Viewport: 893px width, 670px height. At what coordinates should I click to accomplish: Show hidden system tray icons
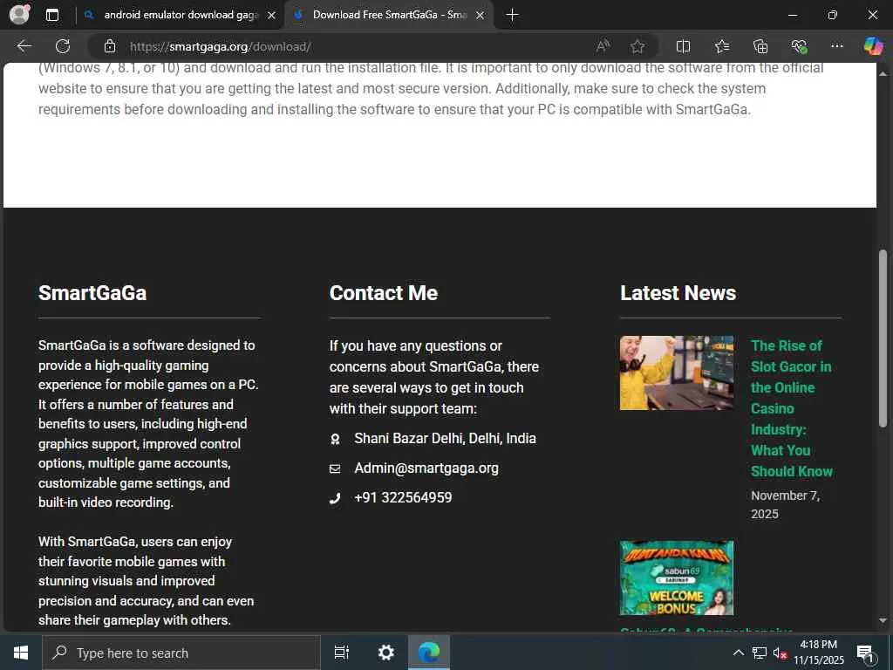coord(738,653)
